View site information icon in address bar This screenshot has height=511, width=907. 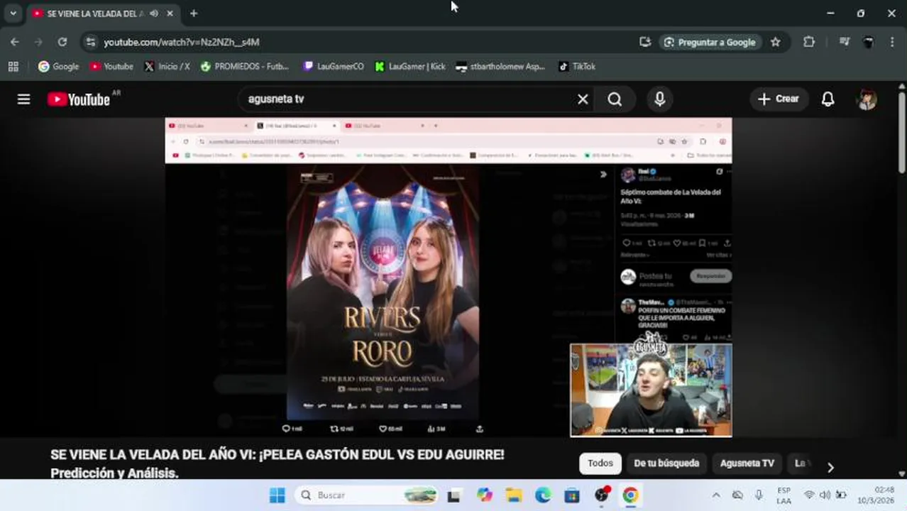point(90,42)
